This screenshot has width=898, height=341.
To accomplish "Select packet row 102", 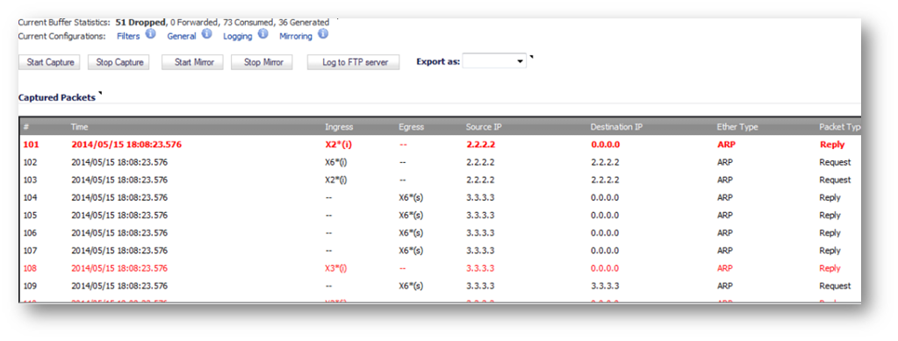I will click(x=440, y=162).
